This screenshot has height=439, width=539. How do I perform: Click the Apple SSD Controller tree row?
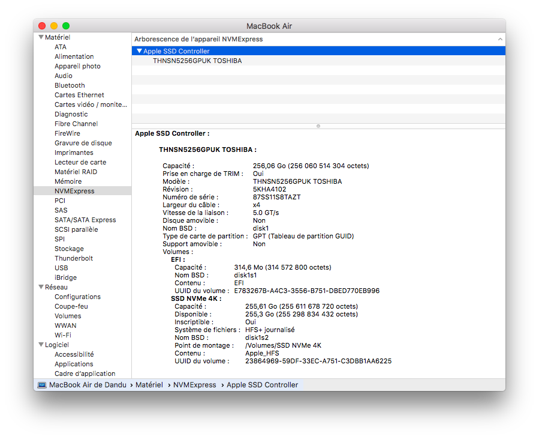click(318, 51)
